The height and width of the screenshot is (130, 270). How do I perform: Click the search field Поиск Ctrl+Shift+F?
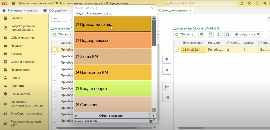pyautogui.click(x=201, y=3)
